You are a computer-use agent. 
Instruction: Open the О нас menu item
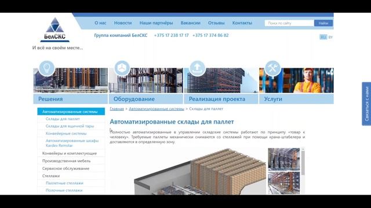point(100,23)
